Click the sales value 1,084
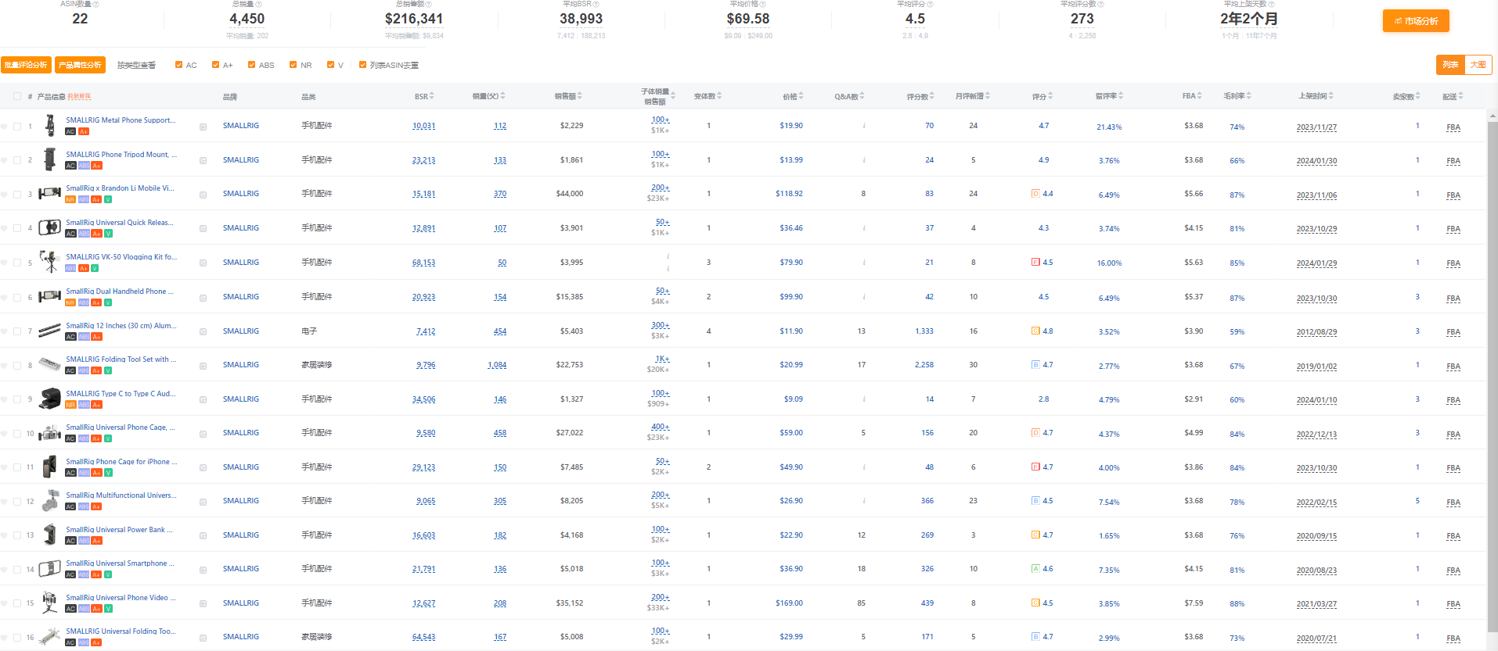 pos(497,365)
